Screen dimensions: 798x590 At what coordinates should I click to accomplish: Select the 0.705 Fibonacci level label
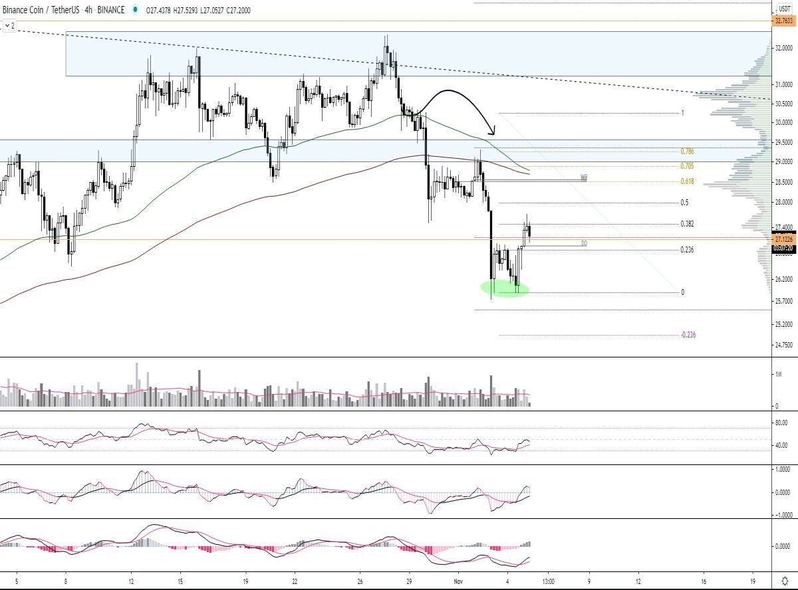pyautogui.click(x=687, y=166)
